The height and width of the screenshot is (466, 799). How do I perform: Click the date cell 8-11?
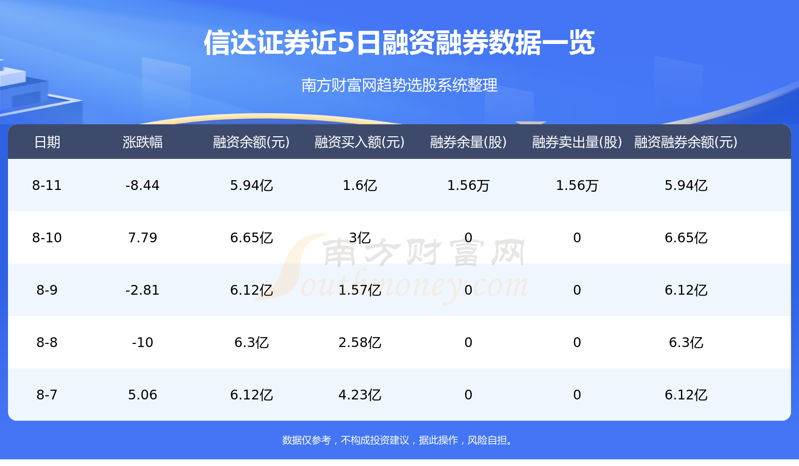(x=47, y=185)
